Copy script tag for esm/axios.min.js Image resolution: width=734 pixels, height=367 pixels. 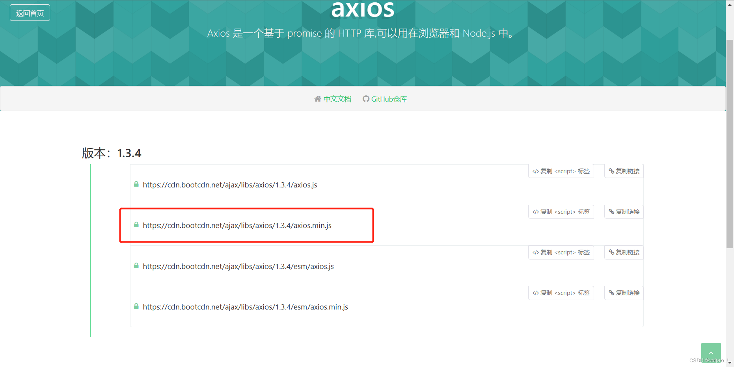[x=561, y=293]
